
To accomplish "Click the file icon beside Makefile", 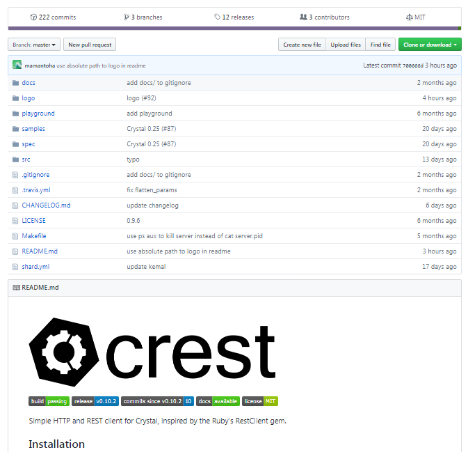I will [15, 236].
